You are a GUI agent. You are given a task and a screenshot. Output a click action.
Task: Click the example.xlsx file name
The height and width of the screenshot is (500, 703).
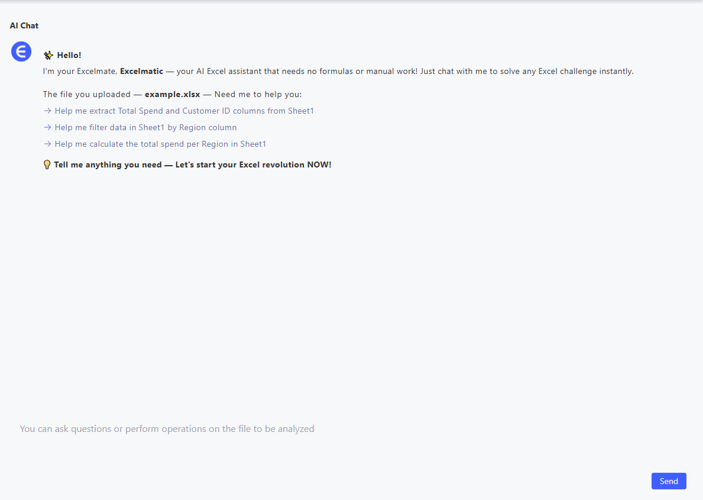click(172, 94)
